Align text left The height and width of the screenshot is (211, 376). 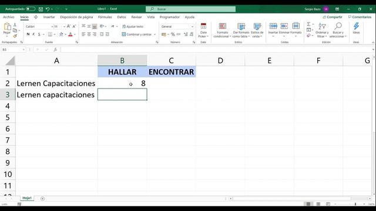tap(83, 34)
